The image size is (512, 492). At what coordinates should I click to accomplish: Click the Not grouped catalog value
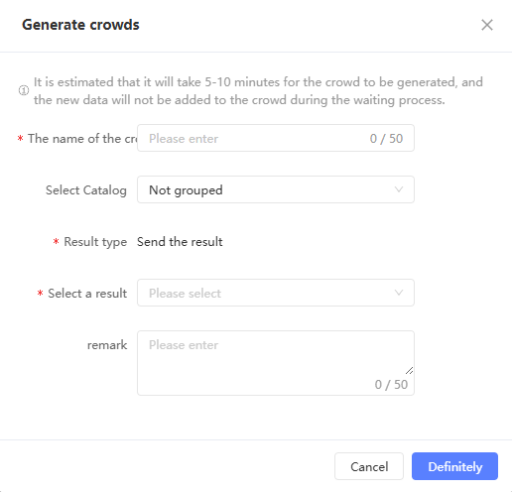[186, 190]
